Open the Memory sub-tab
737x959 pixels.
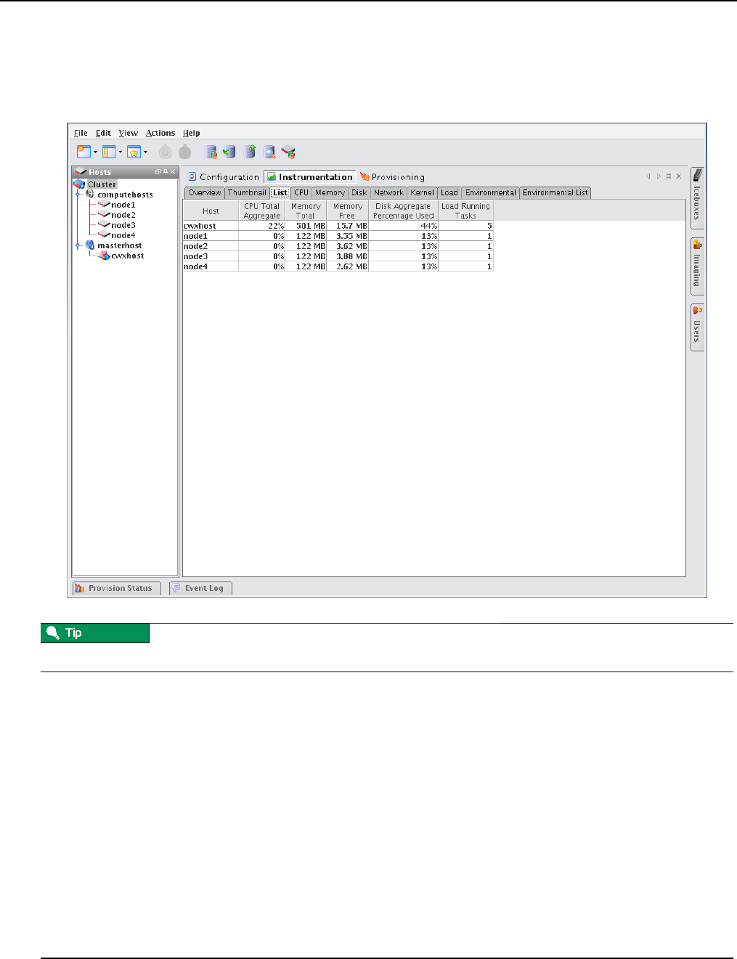(x=330, y=192)
